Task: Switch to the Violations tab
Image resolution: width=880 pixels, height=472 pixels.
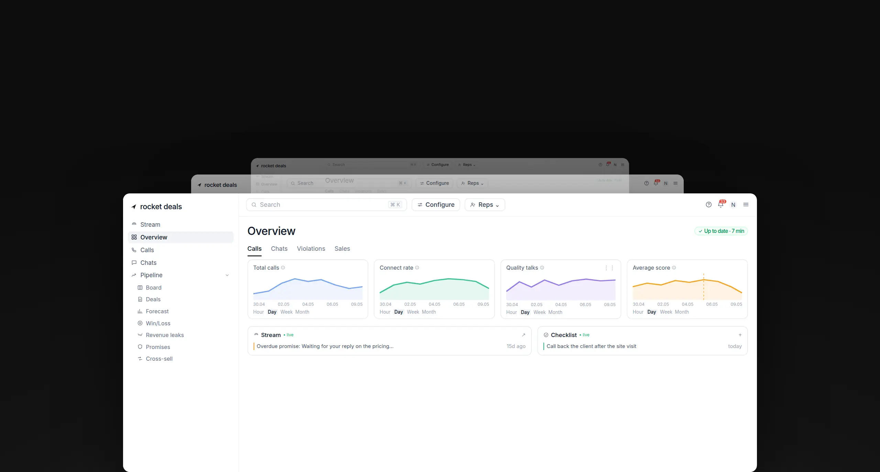Action: [311, 249]
